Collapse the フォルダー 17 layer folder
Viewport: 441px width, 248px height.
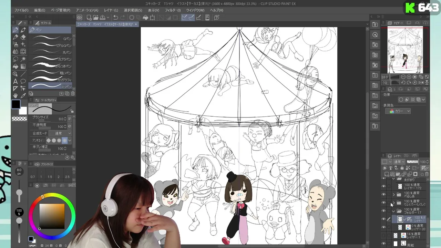click(x=393, y=211)
